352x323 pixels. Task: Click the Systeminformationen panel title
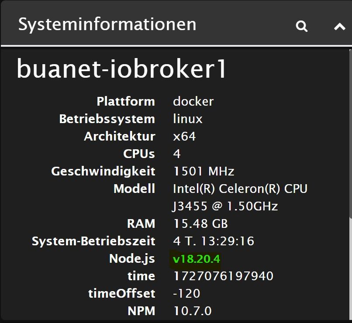[x=107, y=24]
